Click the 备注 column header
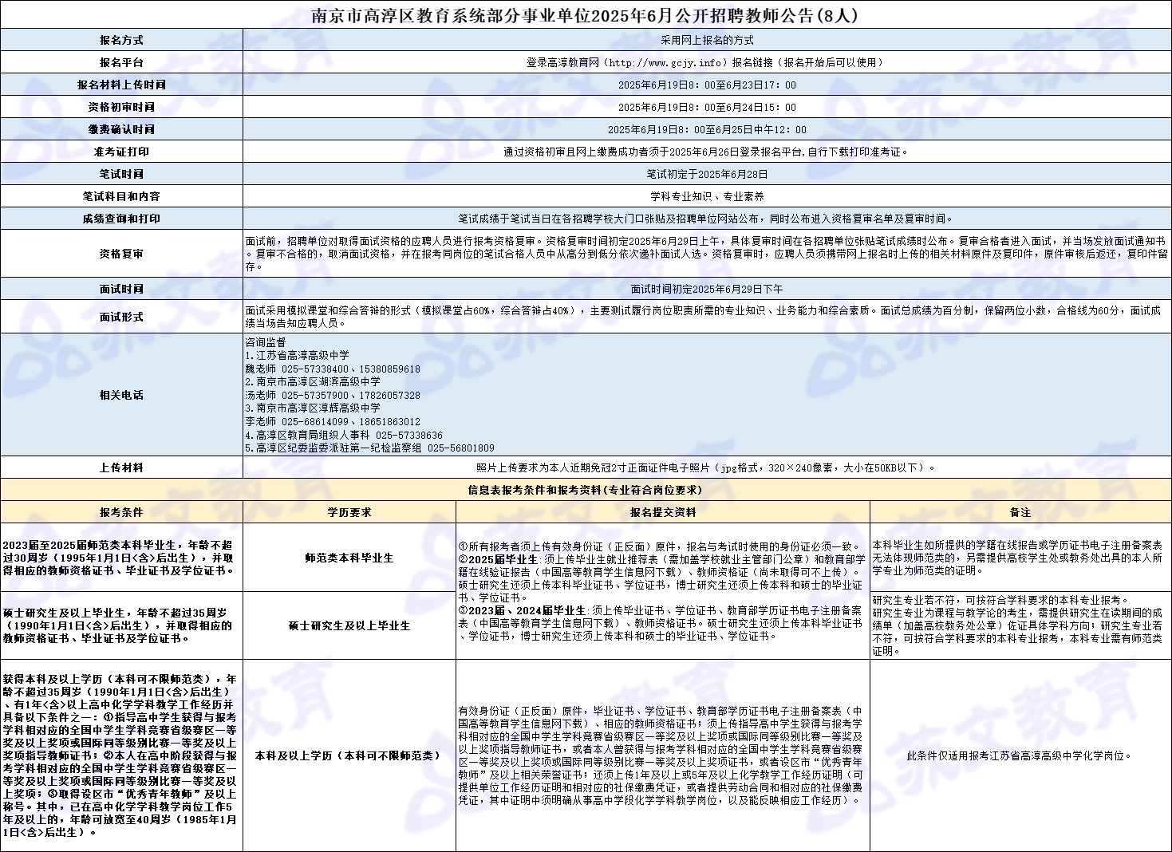This screenshot has width=1172, height=852. point(1020,512)
